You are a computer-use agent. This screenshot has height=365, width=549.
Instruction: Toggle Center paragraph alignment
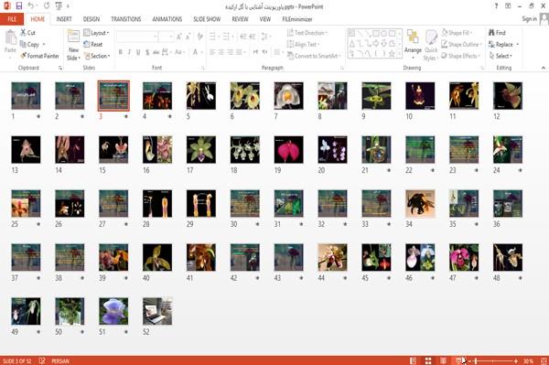[221, 52]
